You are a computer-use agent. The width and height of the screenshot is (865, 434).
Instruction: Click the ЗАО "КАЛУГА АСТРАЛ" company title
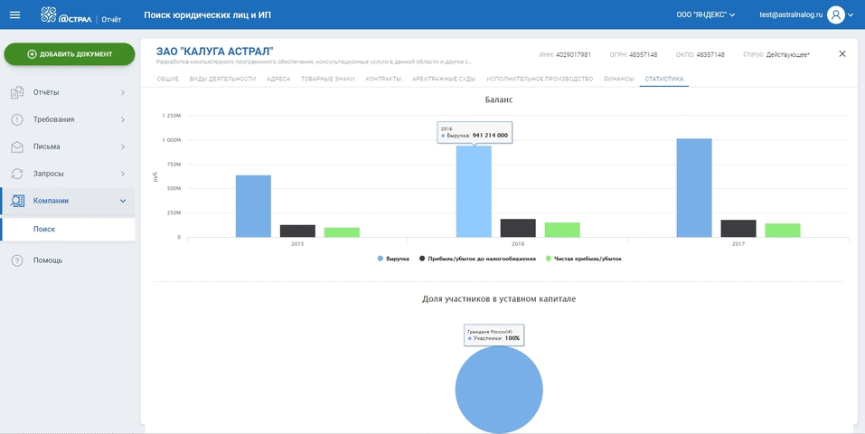214,52
